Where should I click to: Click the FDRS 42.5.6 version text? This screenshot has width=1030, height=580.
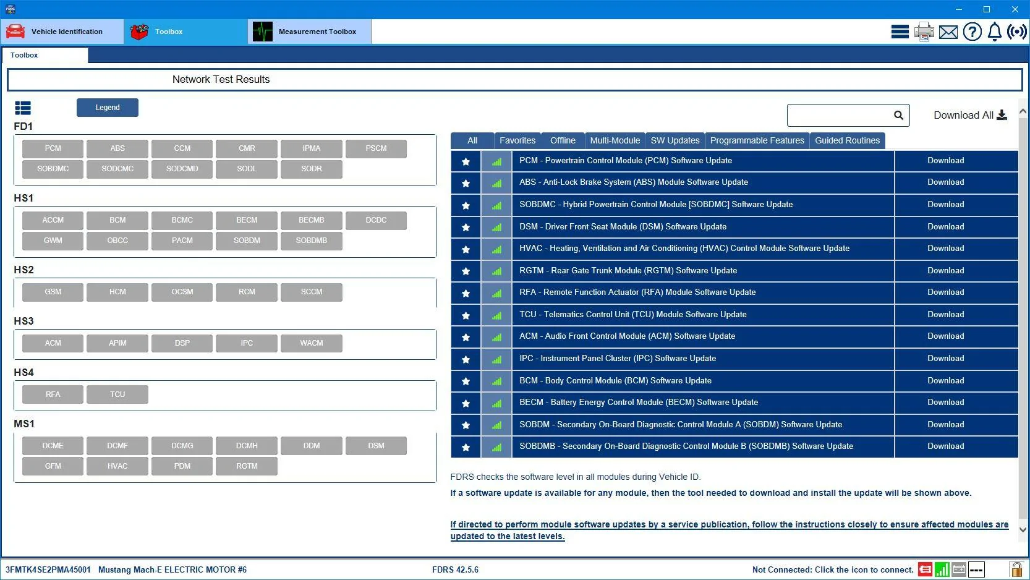click(x=455, y=570)
